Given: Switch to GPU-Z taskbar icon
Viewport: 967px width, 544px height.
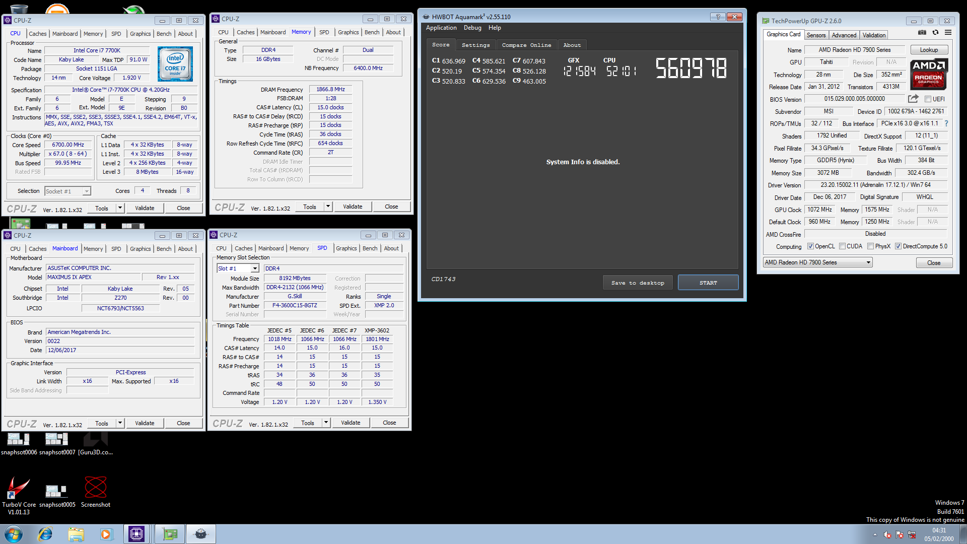Looking at the screenshot, I should click(170, 534).
